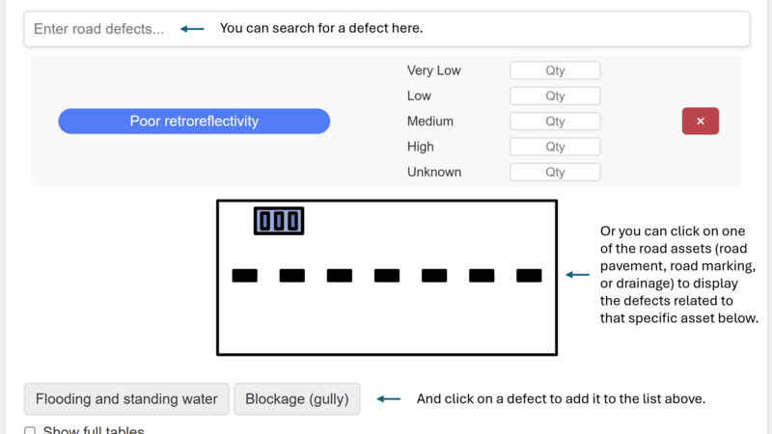Screen dimensions: 772x434
Task: Click the third road marking dash from right
Action: pyautogui.click(x=434, y=276)
